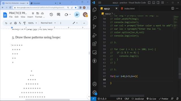This screenshot has height=101, width=181.
Task: Open the Docs Format menu
Action: [38, 17]
